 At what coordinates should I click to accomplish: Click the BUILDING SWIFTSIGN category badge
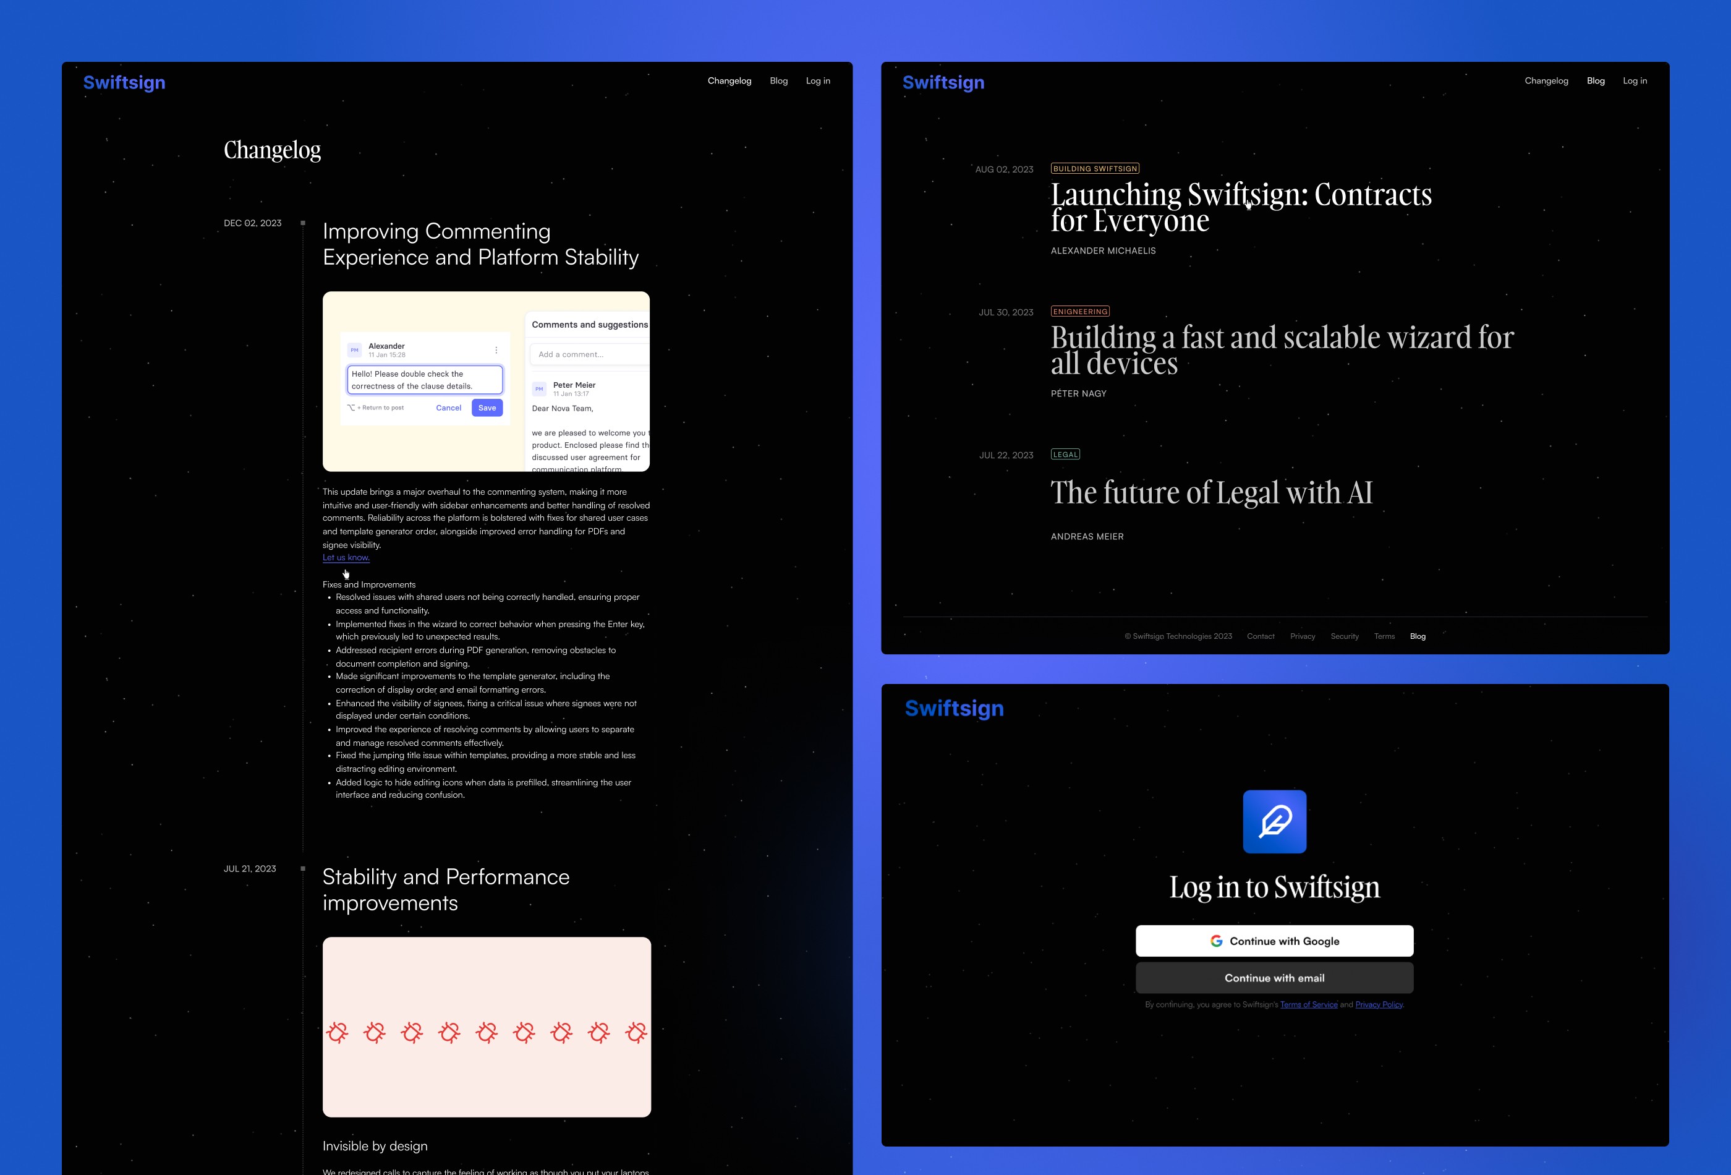point(1094,168)
